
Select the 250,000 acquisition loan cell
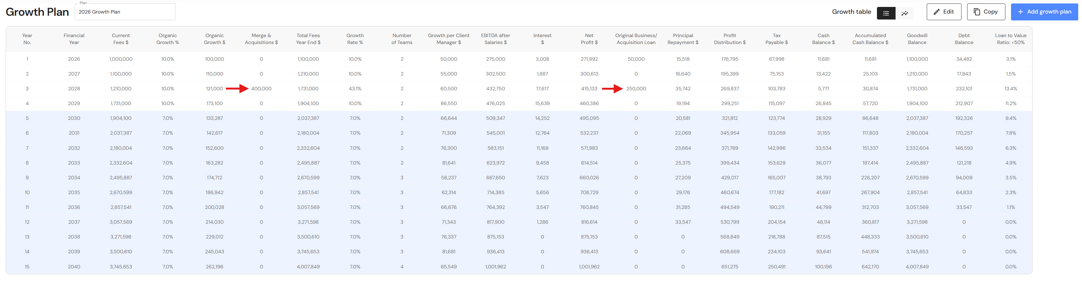pyautogui.click(x=636, y=89)
